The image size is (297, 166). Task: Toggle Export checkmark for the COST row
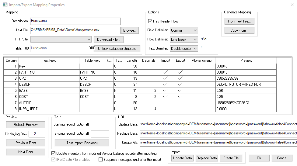click(180, 97)
